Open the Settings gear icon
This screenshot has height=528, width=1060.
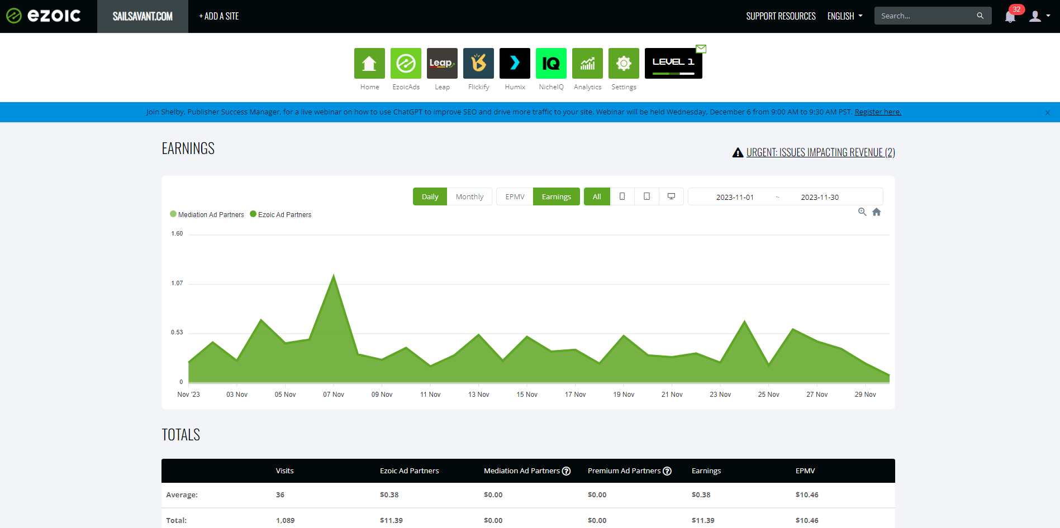point(624,63)
